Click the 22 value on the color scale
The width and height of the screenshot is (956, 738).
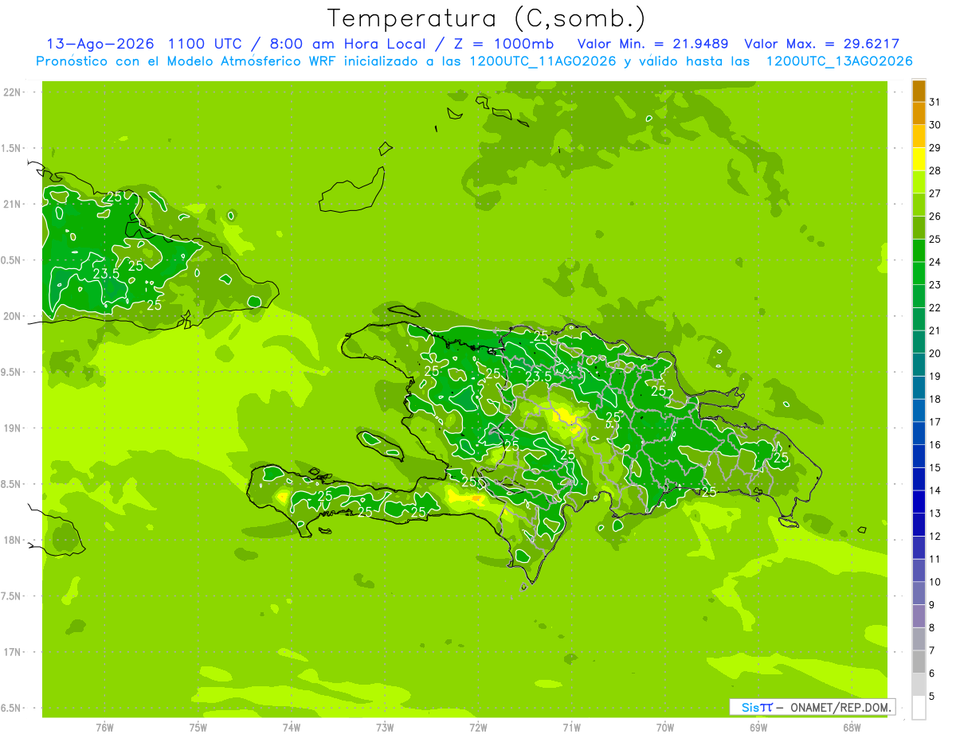click(934, 307)
